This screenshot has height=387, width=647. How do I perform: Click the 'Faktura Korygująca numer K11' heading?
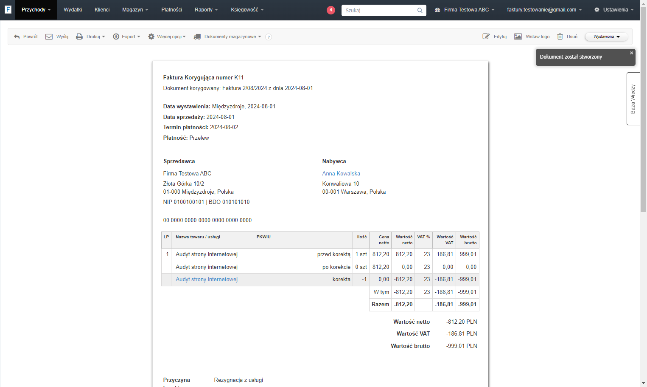203,78
